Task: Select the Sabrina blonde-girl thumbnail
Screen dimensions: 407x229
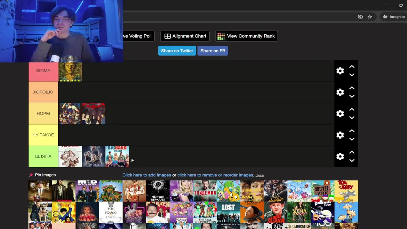Action: point(181,191)
